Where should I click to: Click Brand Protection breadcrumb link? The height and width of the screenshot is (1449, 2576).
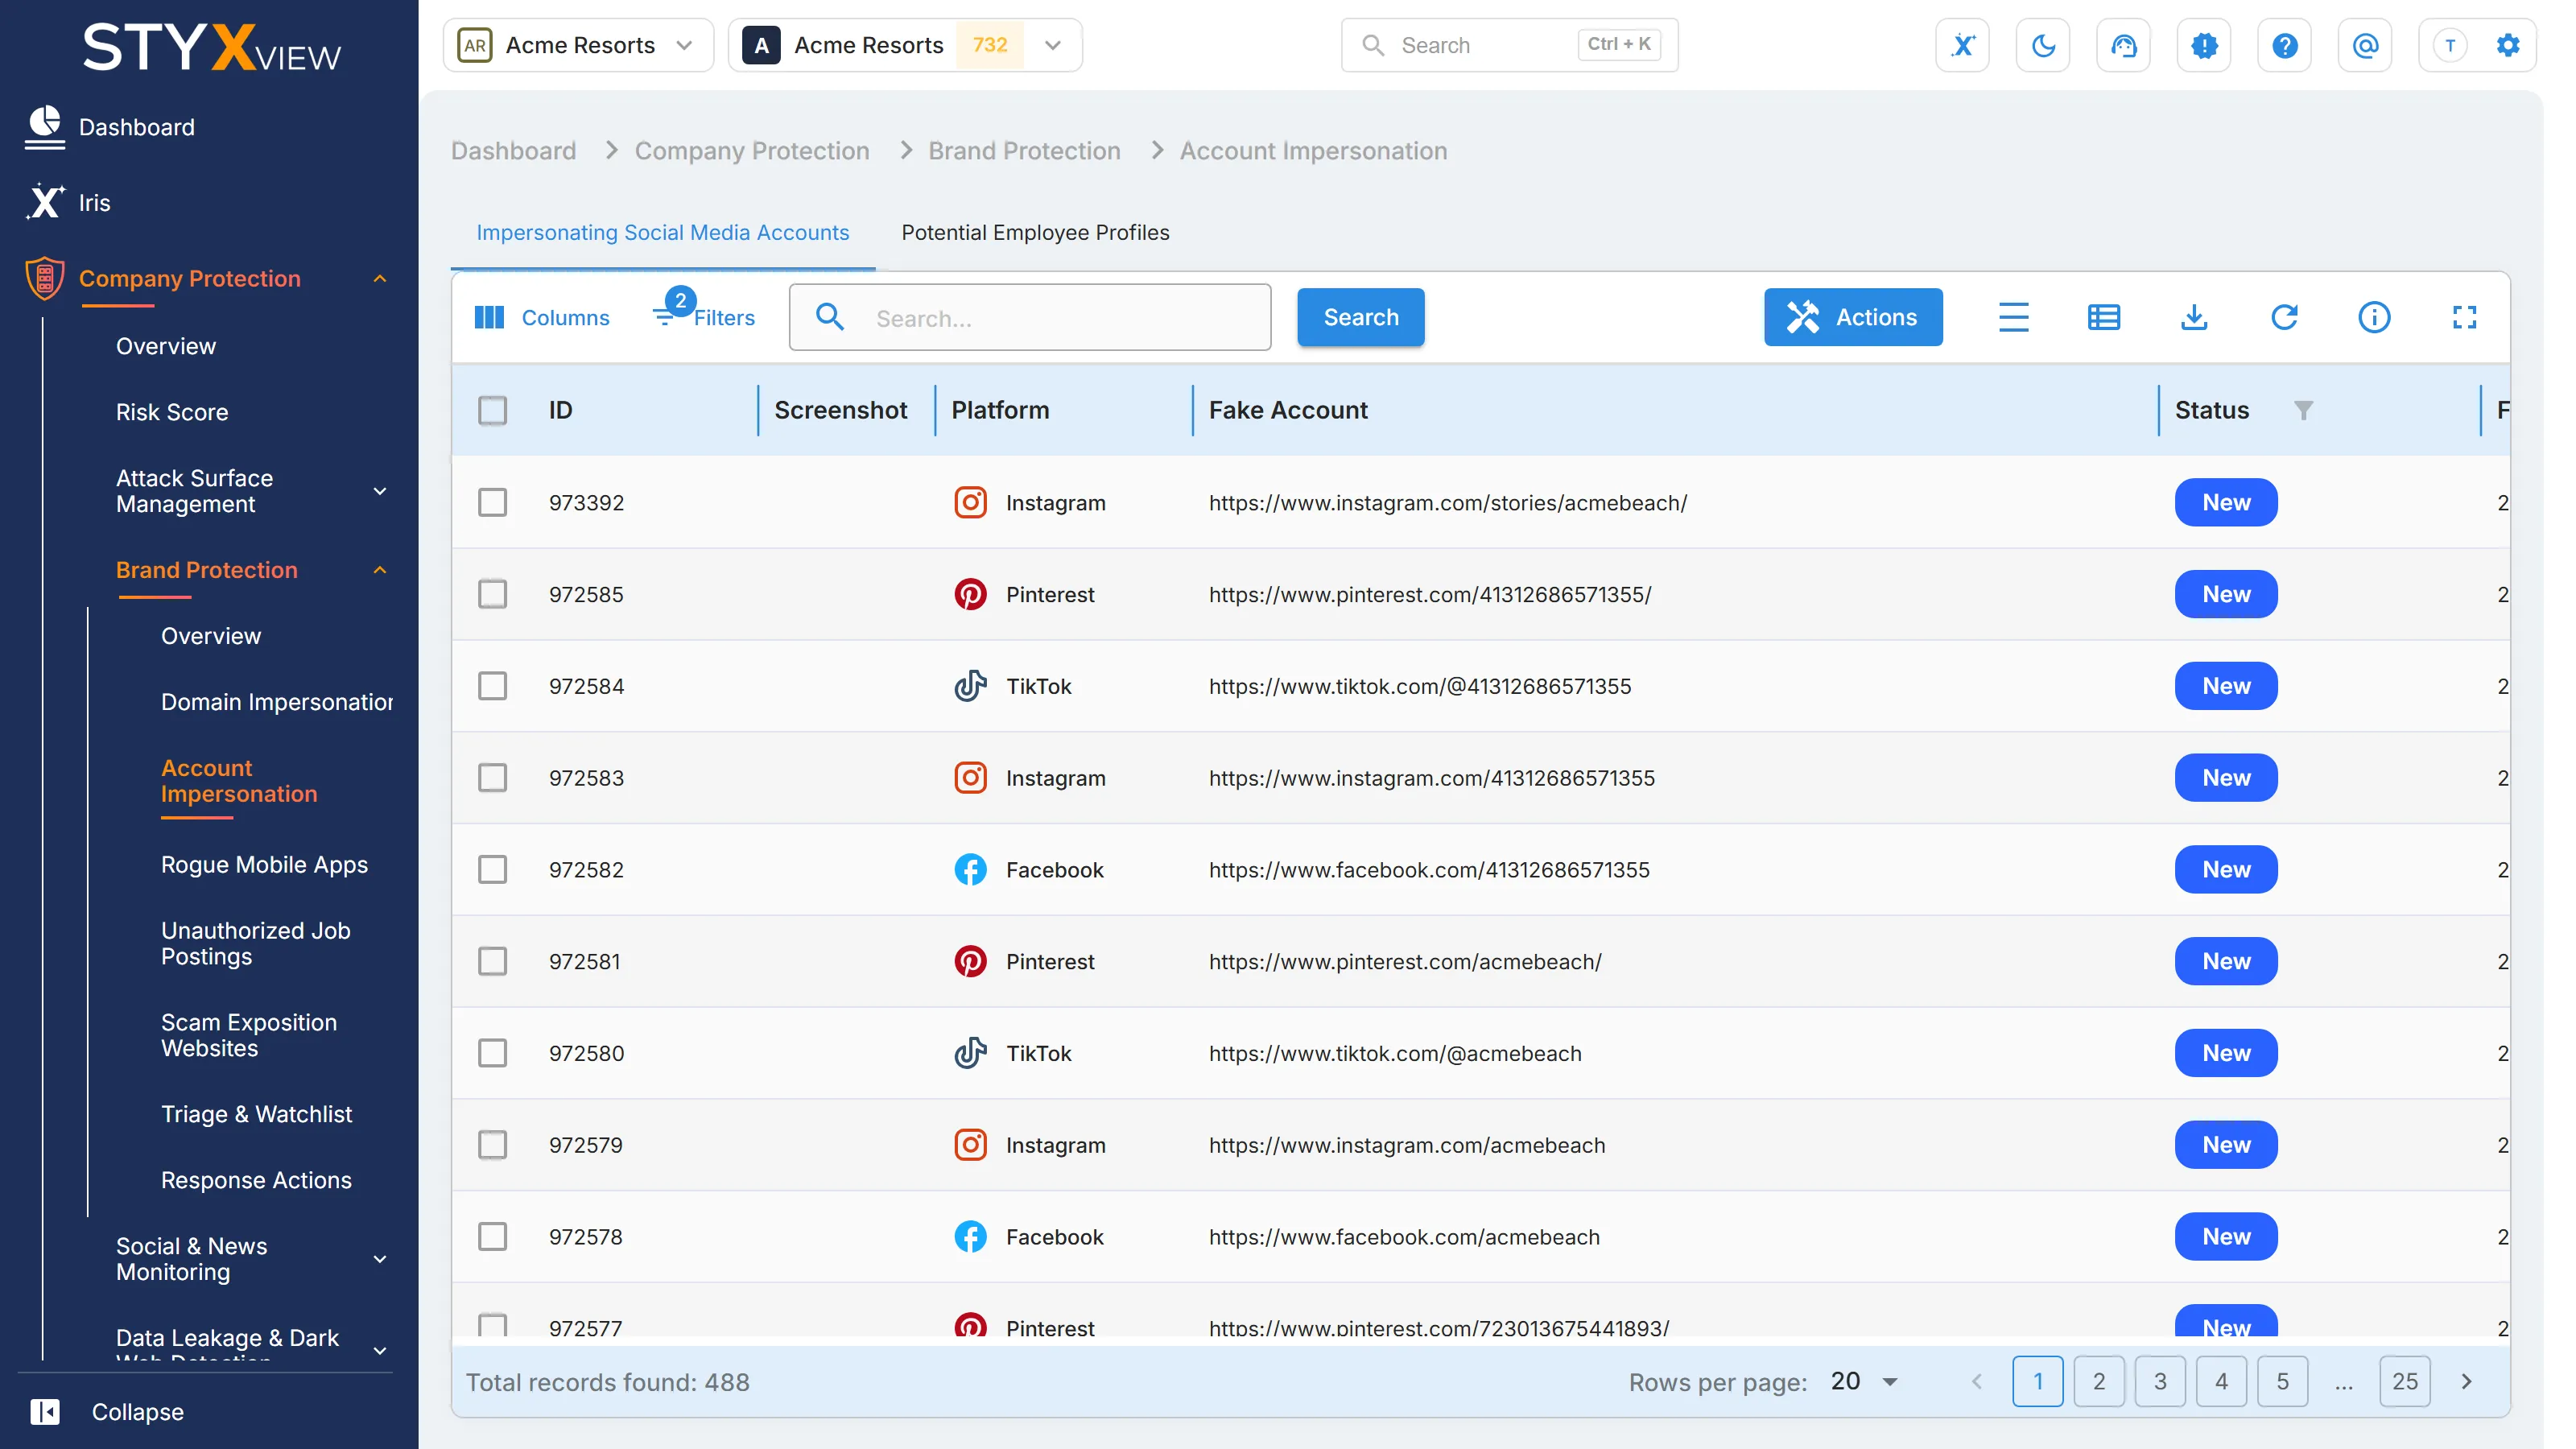point(1024,151)
